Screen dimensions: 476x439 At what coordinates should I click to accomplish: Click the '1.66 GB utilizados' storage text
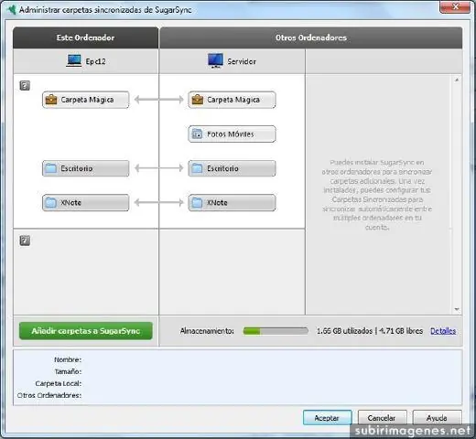pyautogui.click(x=344, y=331)
